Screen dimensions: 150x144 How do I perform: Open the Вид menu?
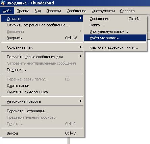pyautogui.click(x=37, y=11)
